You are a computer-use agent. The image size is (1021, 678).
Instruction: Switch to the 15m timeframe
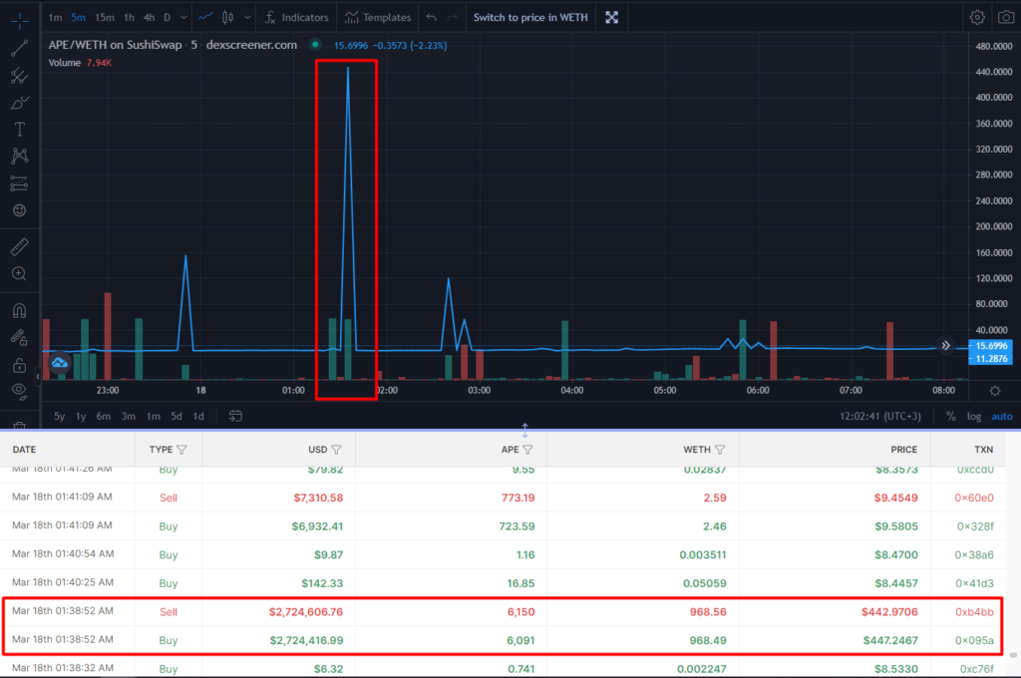[x=105, y=17]
